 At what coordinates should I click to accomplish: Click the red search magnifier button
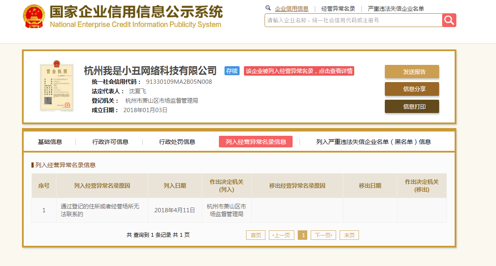[x=449, y=20]
